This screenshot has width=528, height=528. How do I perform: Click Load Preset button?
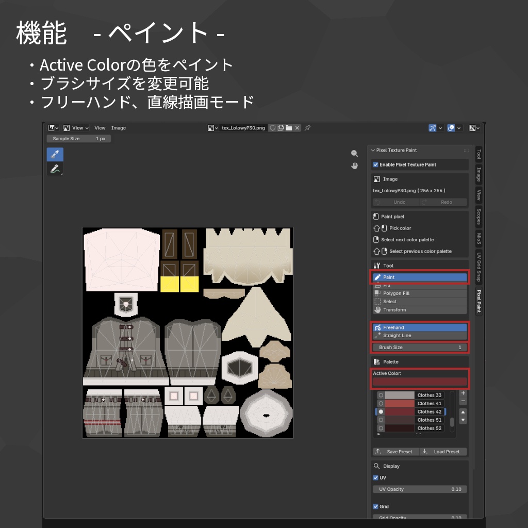443,452
